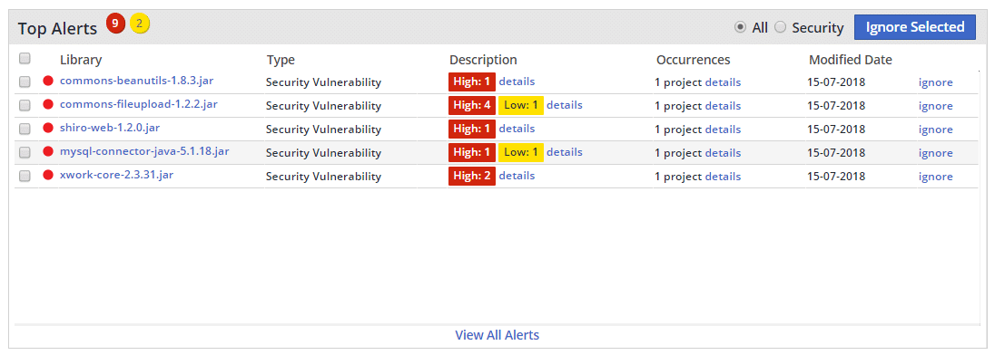Viewport: 995px width, 355px height.
Task: Click Security Vulnerability type in shiro-web row
Action: (323, 130)
